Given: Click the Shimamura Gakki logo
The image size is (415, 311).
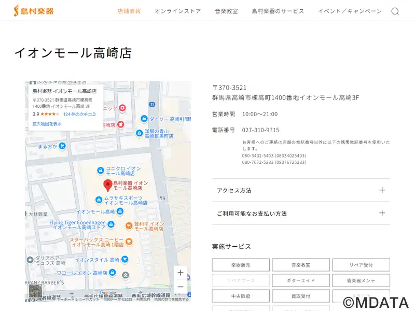Looking at the screenshot, I should point(34,11).
